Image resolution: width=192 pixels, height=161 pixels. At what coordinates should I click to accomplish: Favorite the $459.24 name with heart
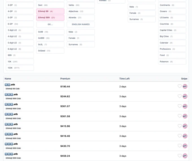pos(180,156)
